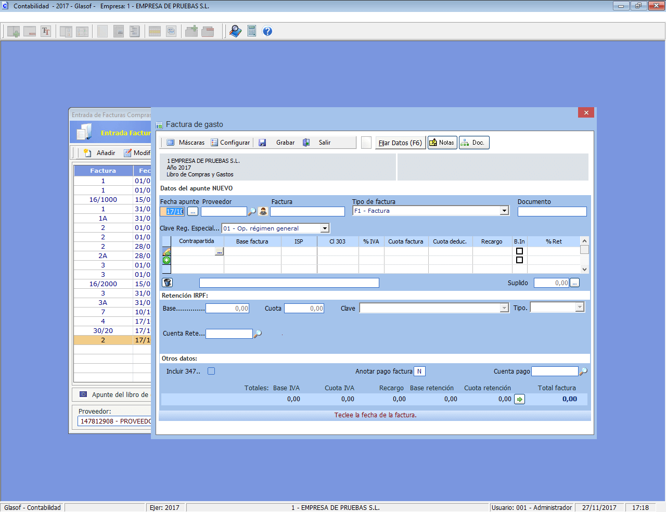The image size is (666, 512).
Task: Open the Tipo de factura dropdown
Action: 504,211
